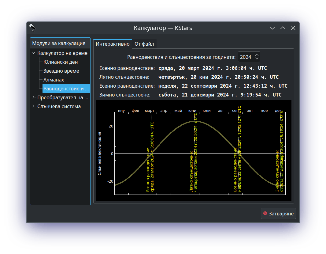Screen dimensions: 326x254
Task: Minimize the calculator window
Action: coord(272,28)
